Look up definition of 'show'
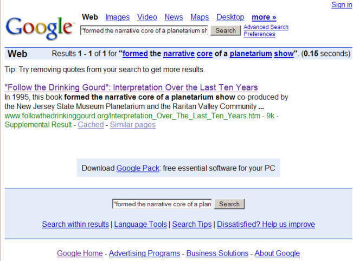Viewport: 353px width, 261px height. 284,54
